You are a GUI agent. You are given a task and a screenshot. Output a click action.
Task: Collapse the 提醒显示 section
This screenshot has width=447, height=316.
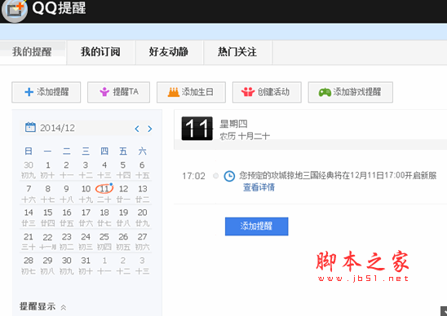[64, 308]
